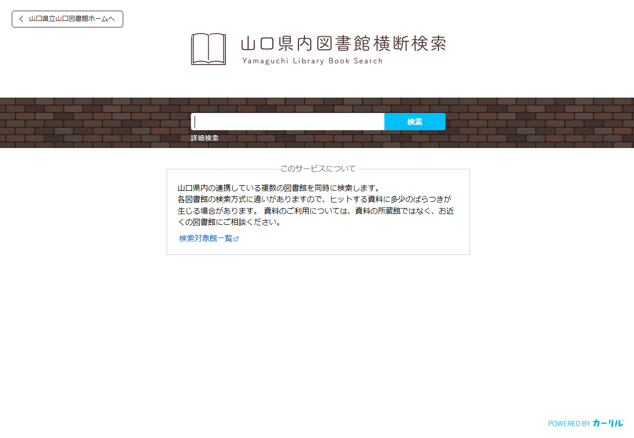
Task: Click the line starting 生じる場合があります
Action: pos(316,211)
